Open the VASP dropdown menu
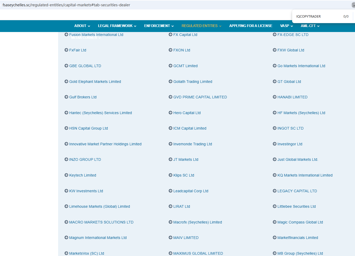 286,26
